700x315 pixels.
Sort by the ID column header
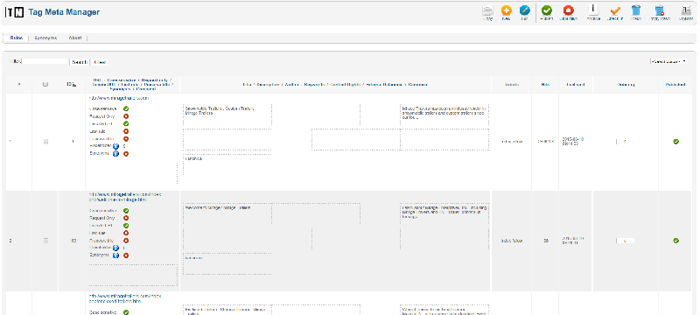tap(69, 84)
